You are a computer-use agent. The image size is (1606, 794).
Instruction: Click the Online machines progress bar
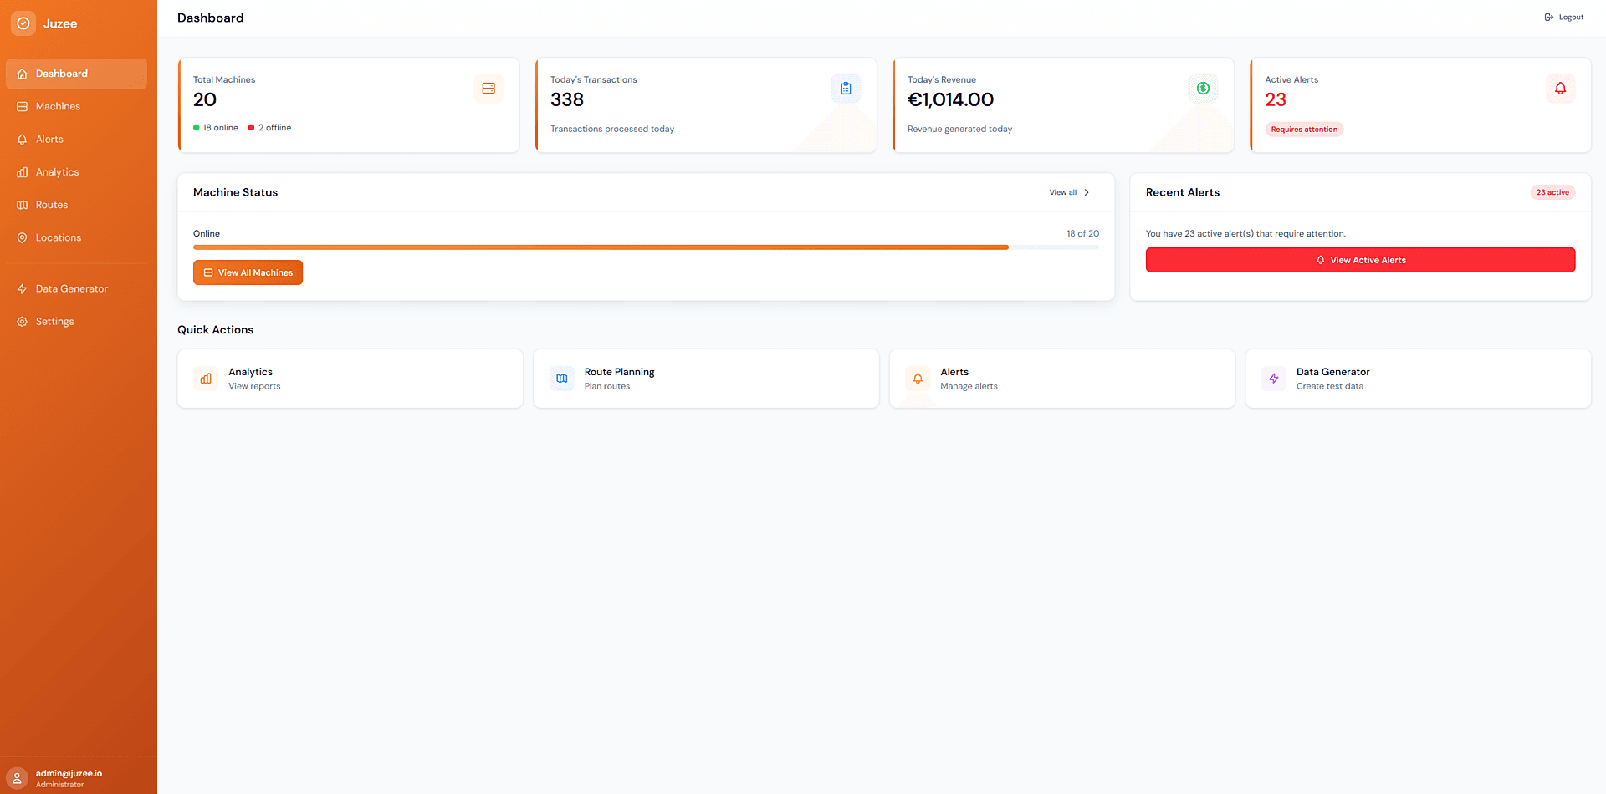tap(645, 247)
